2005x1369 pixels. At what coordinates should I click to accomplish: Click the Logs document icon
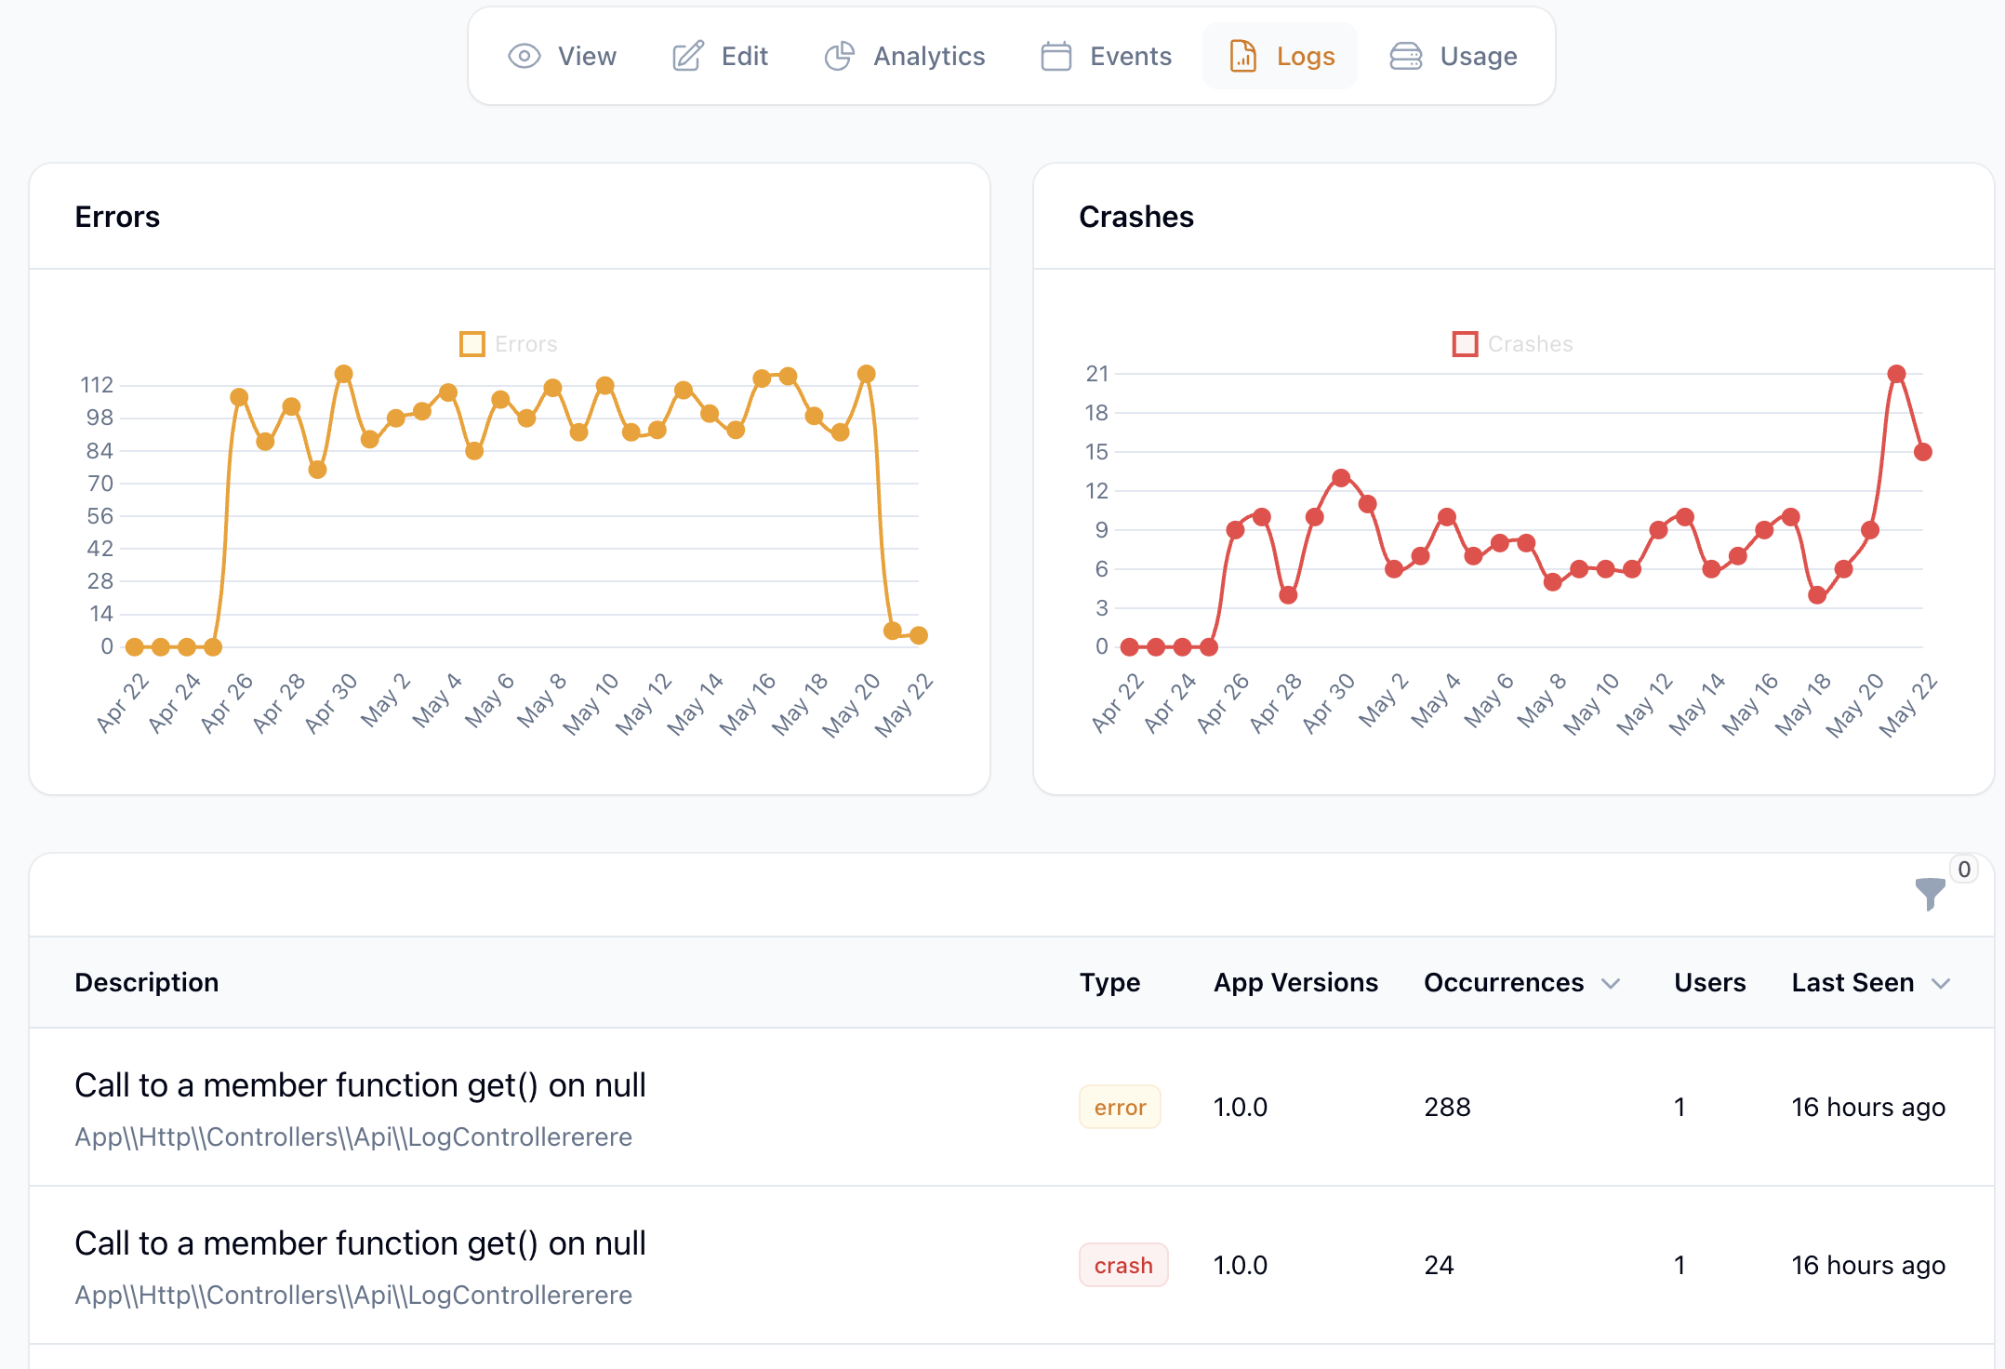click(x=1243, y=56)
